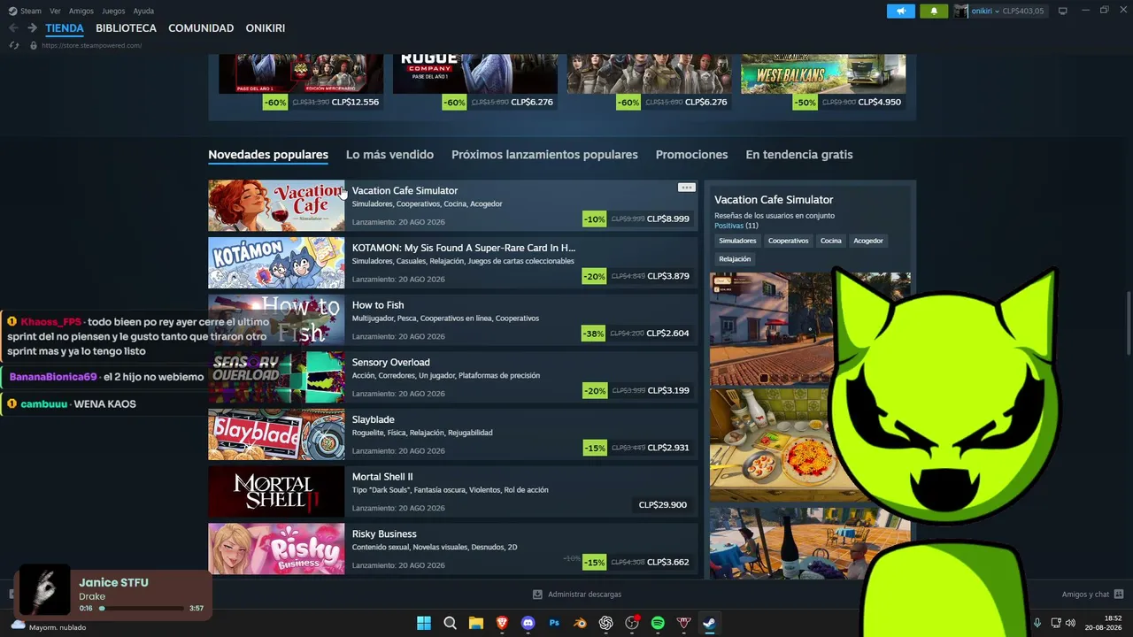The image size is (1133, 637).
Task: Open the Rogue Company banner at CLP$6.276
Action: tap(475, 73)
